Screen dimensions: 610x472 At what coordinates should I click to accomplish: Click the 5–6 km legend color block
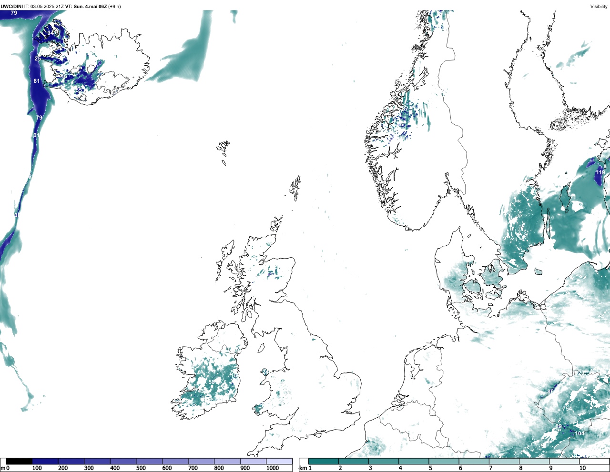(x=444, y=462)
